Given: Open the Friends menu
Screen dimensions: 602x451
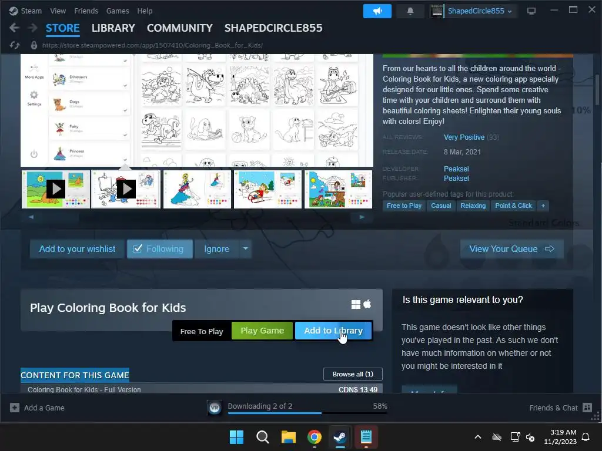Looking at the screenshot, I should 86,11.
